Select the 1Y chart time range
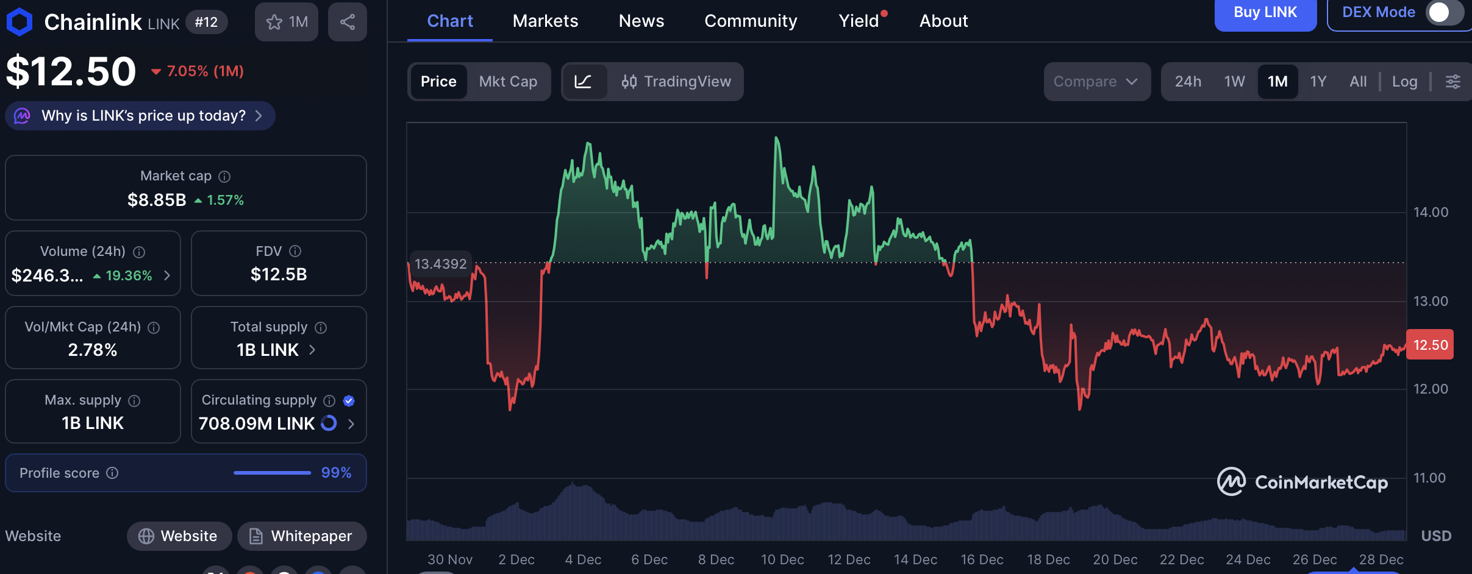 1318,81
